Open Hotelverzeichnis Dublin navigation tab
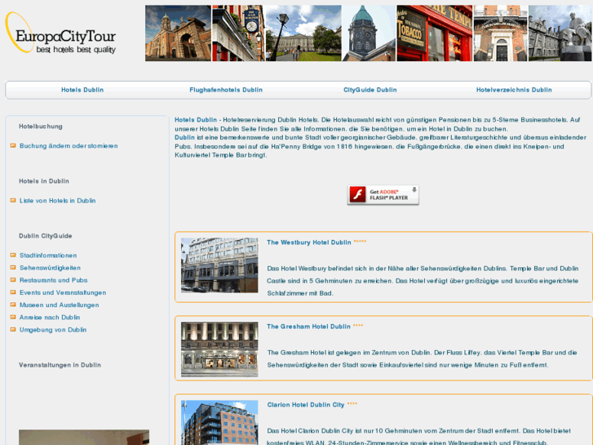 tap(514, 90)
